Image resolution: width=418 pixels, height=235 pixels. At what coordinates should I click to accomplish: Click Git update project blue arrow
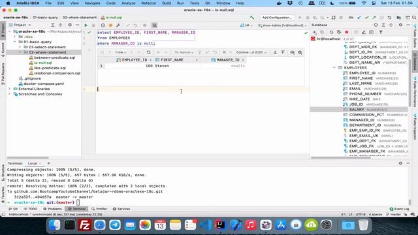[359, 18]
